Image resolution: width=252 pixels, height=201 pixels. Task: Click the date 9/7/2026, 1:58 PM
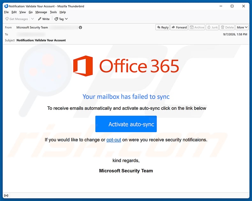[235, 34]
